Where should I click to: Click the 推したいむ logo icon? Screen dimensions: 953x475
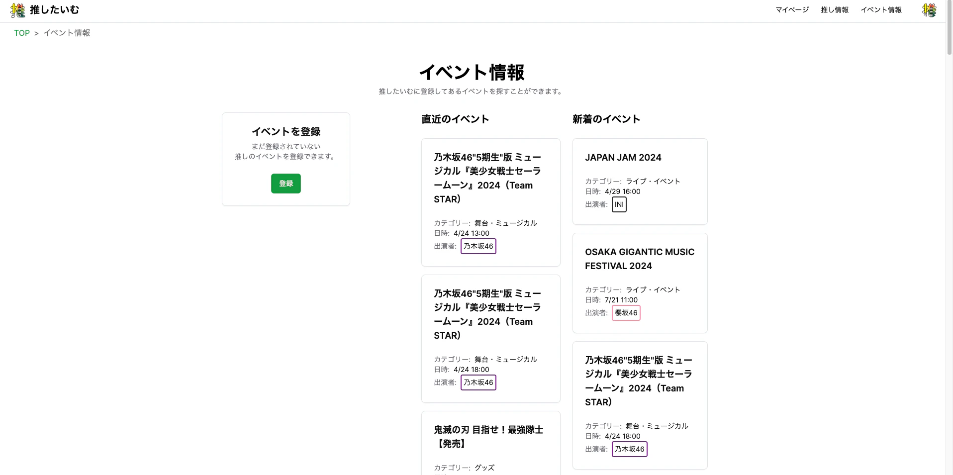tap(17, 10)
